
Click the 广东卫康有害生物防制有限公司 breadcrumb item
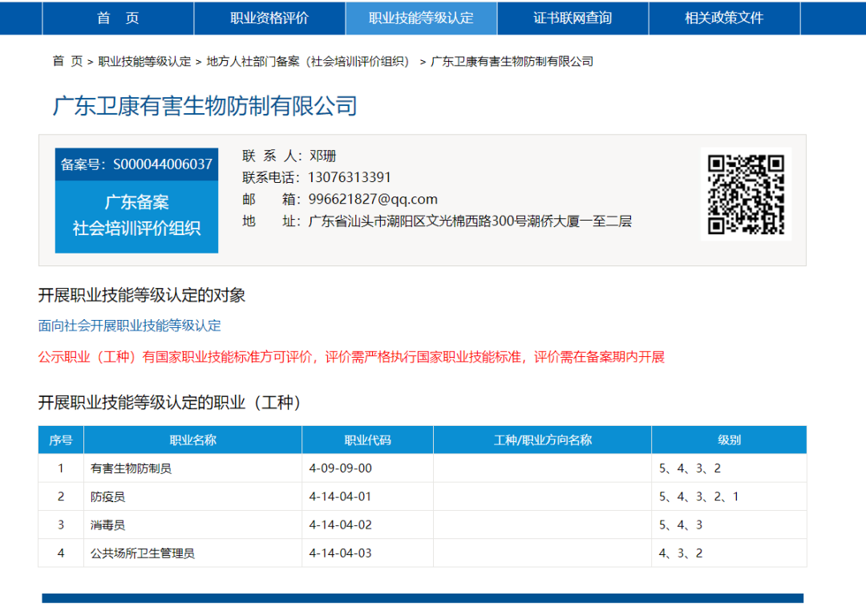click(x=512, y=61)
